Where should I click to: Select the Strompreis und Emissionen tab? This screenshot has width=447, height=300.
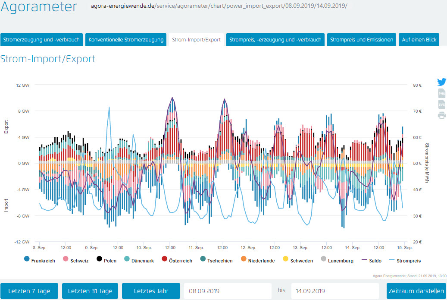click(362, 40)
